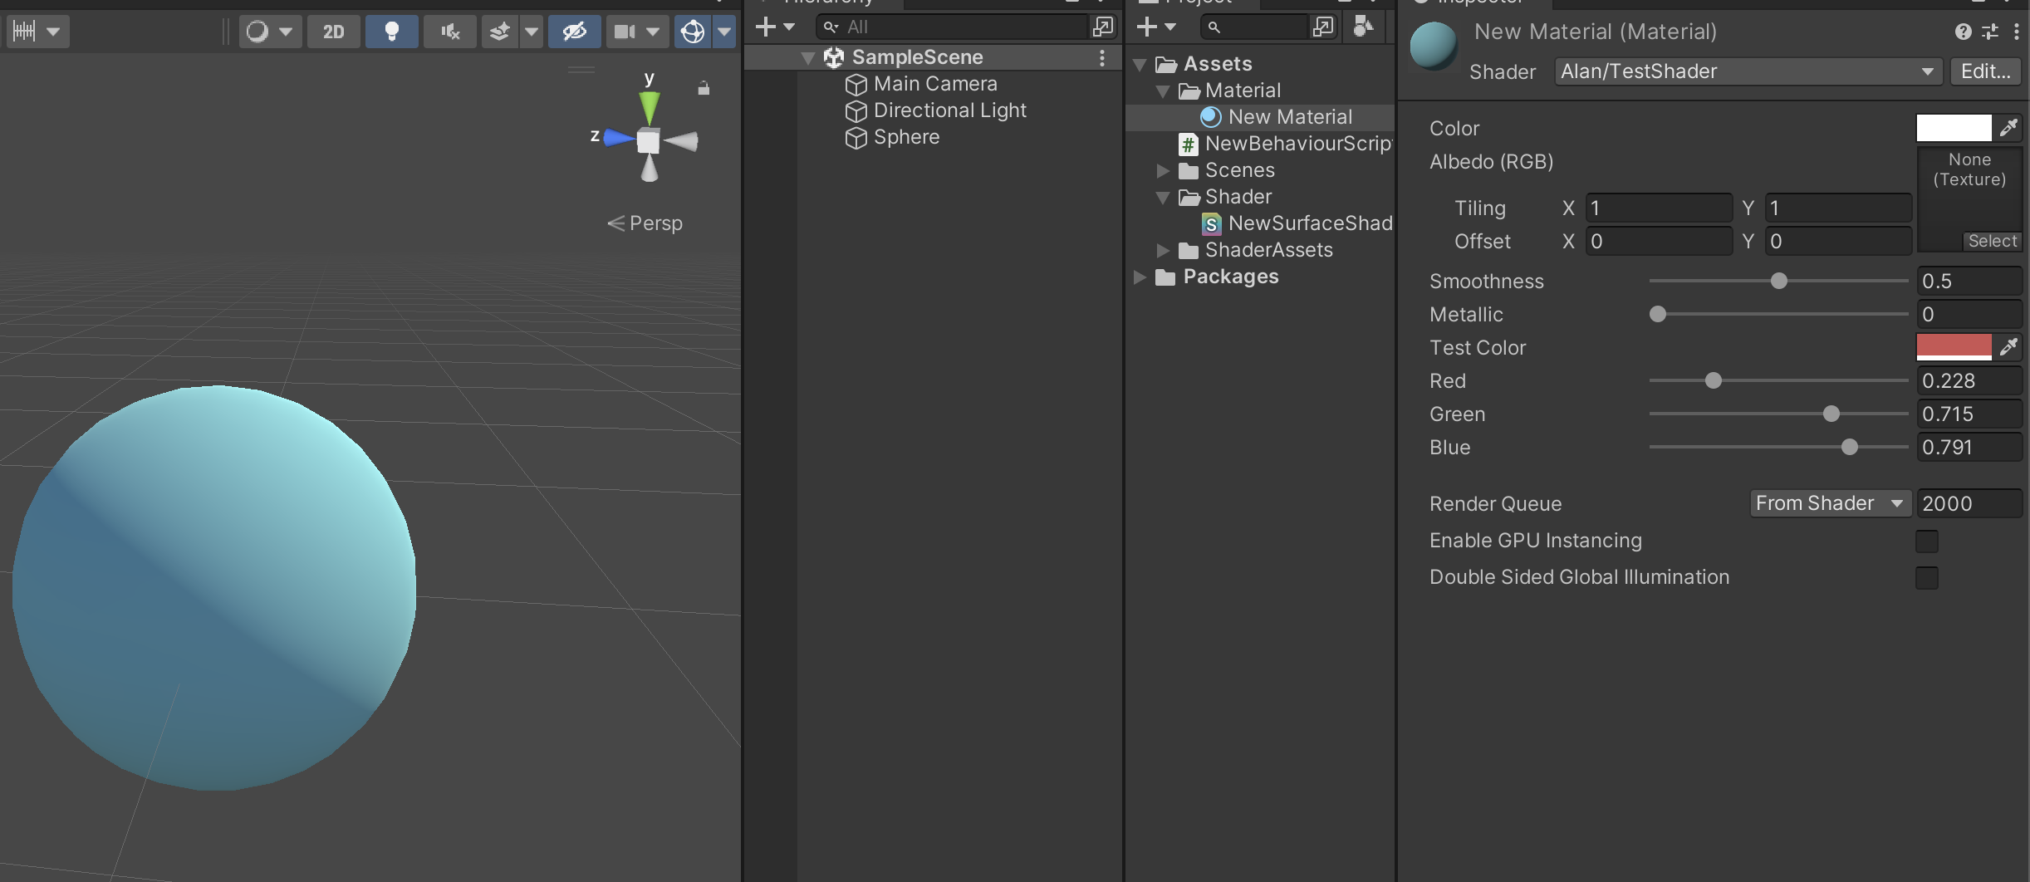Select Directional Light in Hierarchy
This screenshot has width=2030, height=882.
950,110
